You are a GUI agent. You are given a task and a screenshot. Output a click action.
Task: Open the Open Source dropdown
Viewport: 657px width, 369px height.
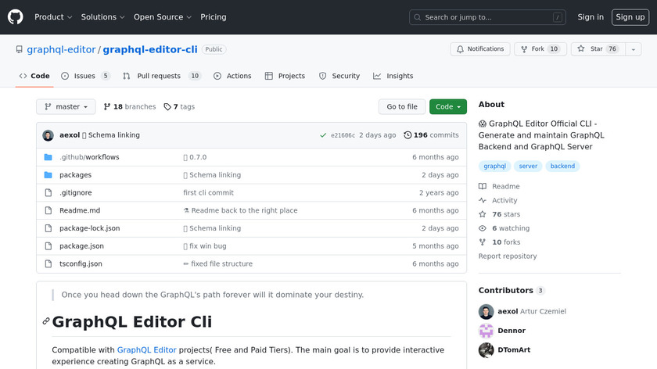(x=163, y=17)
